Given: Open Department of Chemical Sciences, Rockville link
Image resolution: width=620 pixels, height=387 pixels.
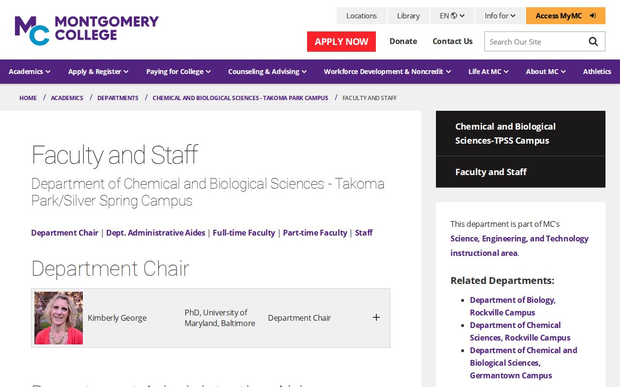Looking at the screenshot, I should pyautogui.click(x=520, y=331).
